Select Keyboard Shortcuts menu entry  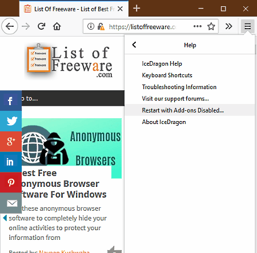(190, 75)
